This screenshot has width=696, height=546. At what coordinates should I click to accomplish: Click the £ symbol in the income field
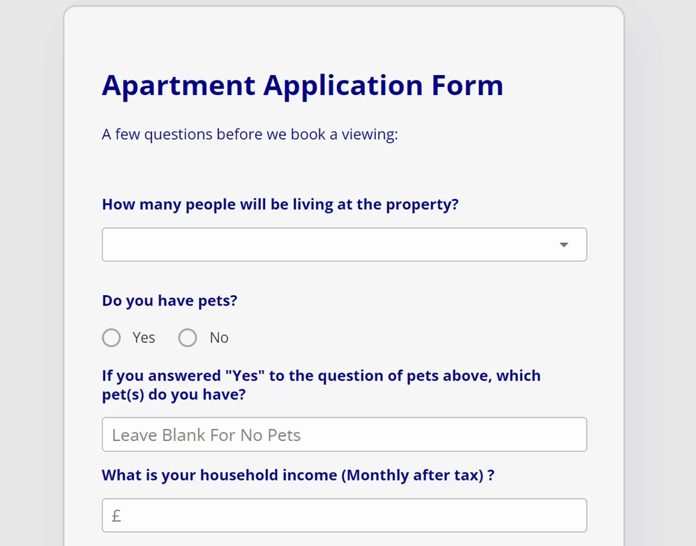116,516
